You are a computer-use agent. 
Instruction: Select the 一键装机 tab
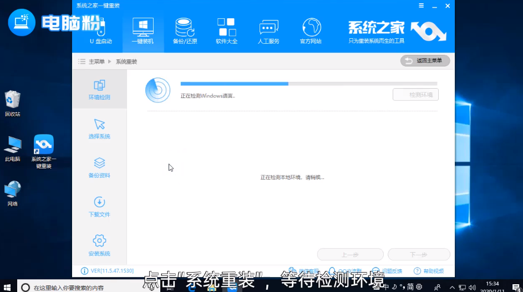[x=143, y=32]
